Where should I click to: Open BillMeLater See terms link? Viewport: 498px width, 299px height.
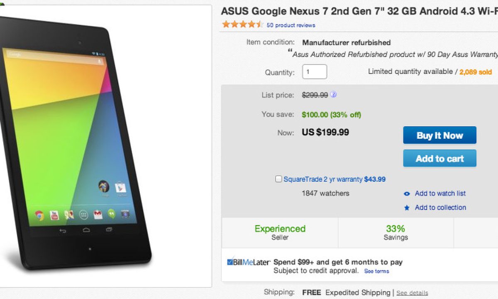376,271
